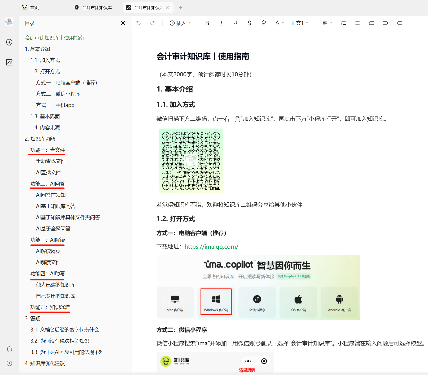This screenshot has height=375, width=428.
Task: Jump to AI查找文件 in outline
Action: (48, 173)
